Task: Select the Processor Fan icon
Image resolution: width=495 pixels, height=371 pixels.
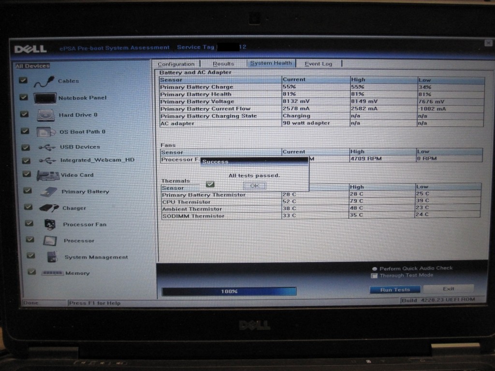Action: pyautogui.click(x=50, y=225)
